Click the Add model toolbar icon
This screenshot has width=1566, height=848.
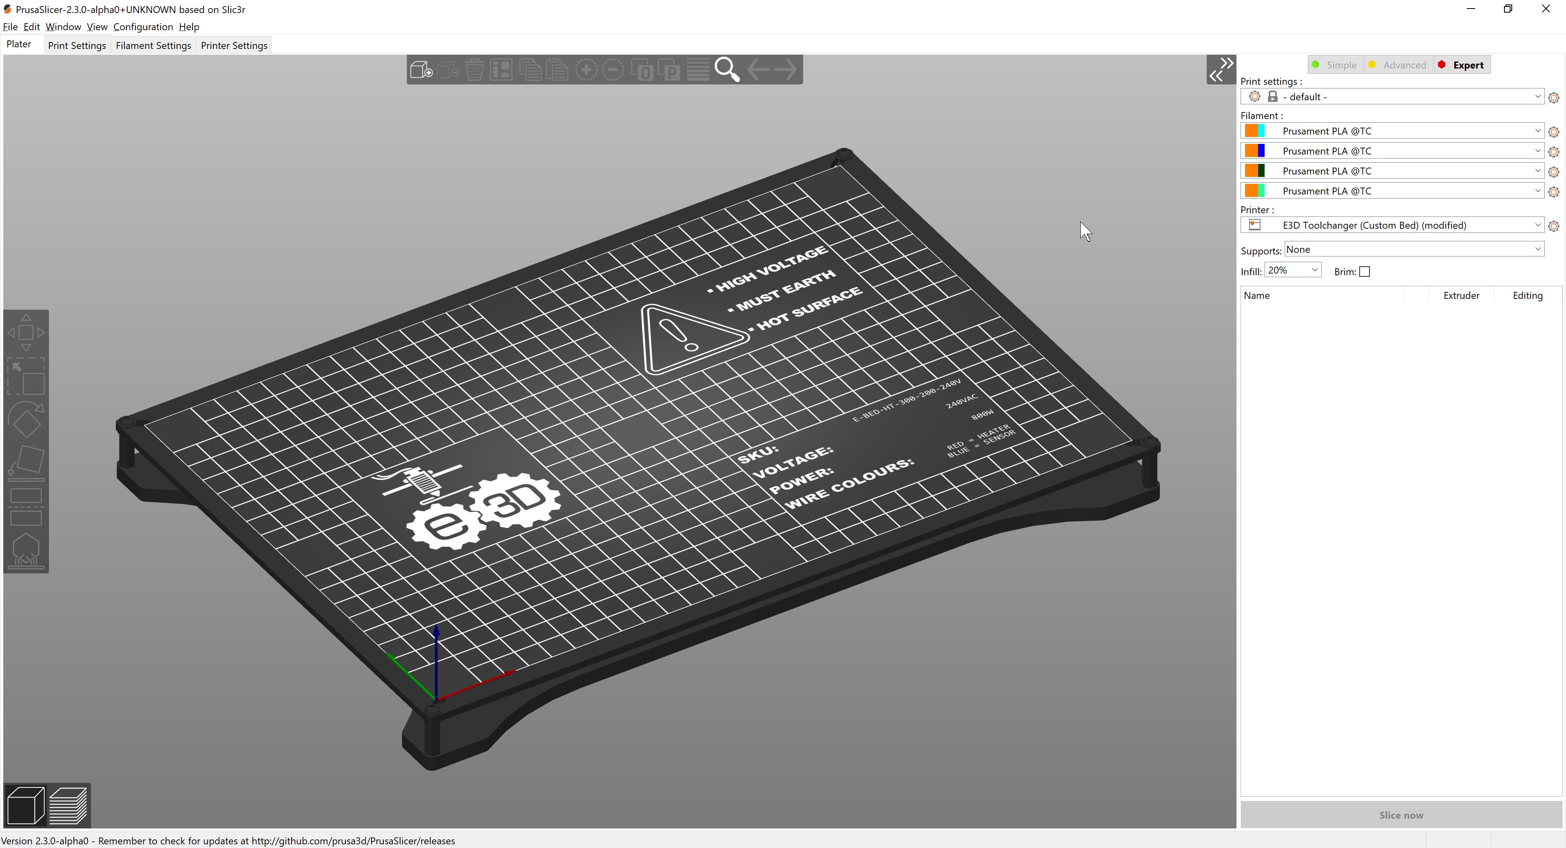click(x=421, y=70)
